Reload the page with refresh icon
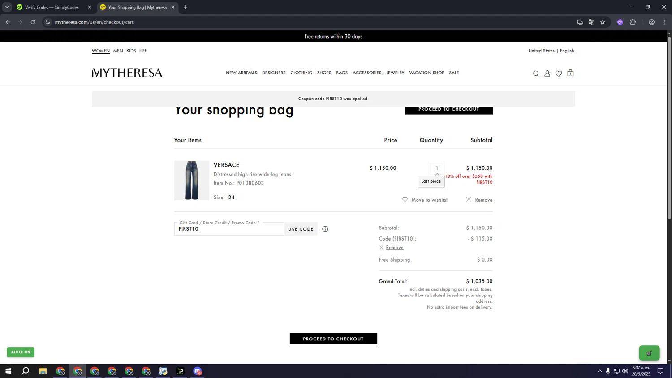The width and height of the screenshot is (672, 378). click(33, 22)
